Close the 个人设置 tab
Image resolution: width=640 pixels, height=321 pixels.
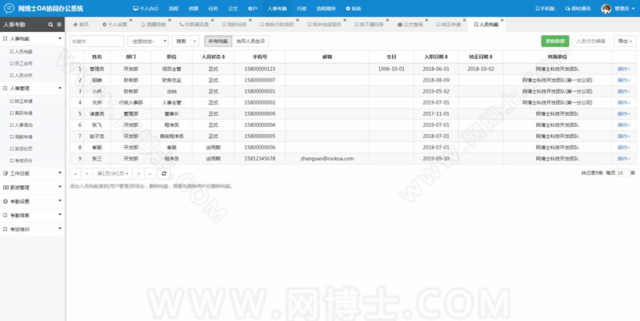pos(130,20)
